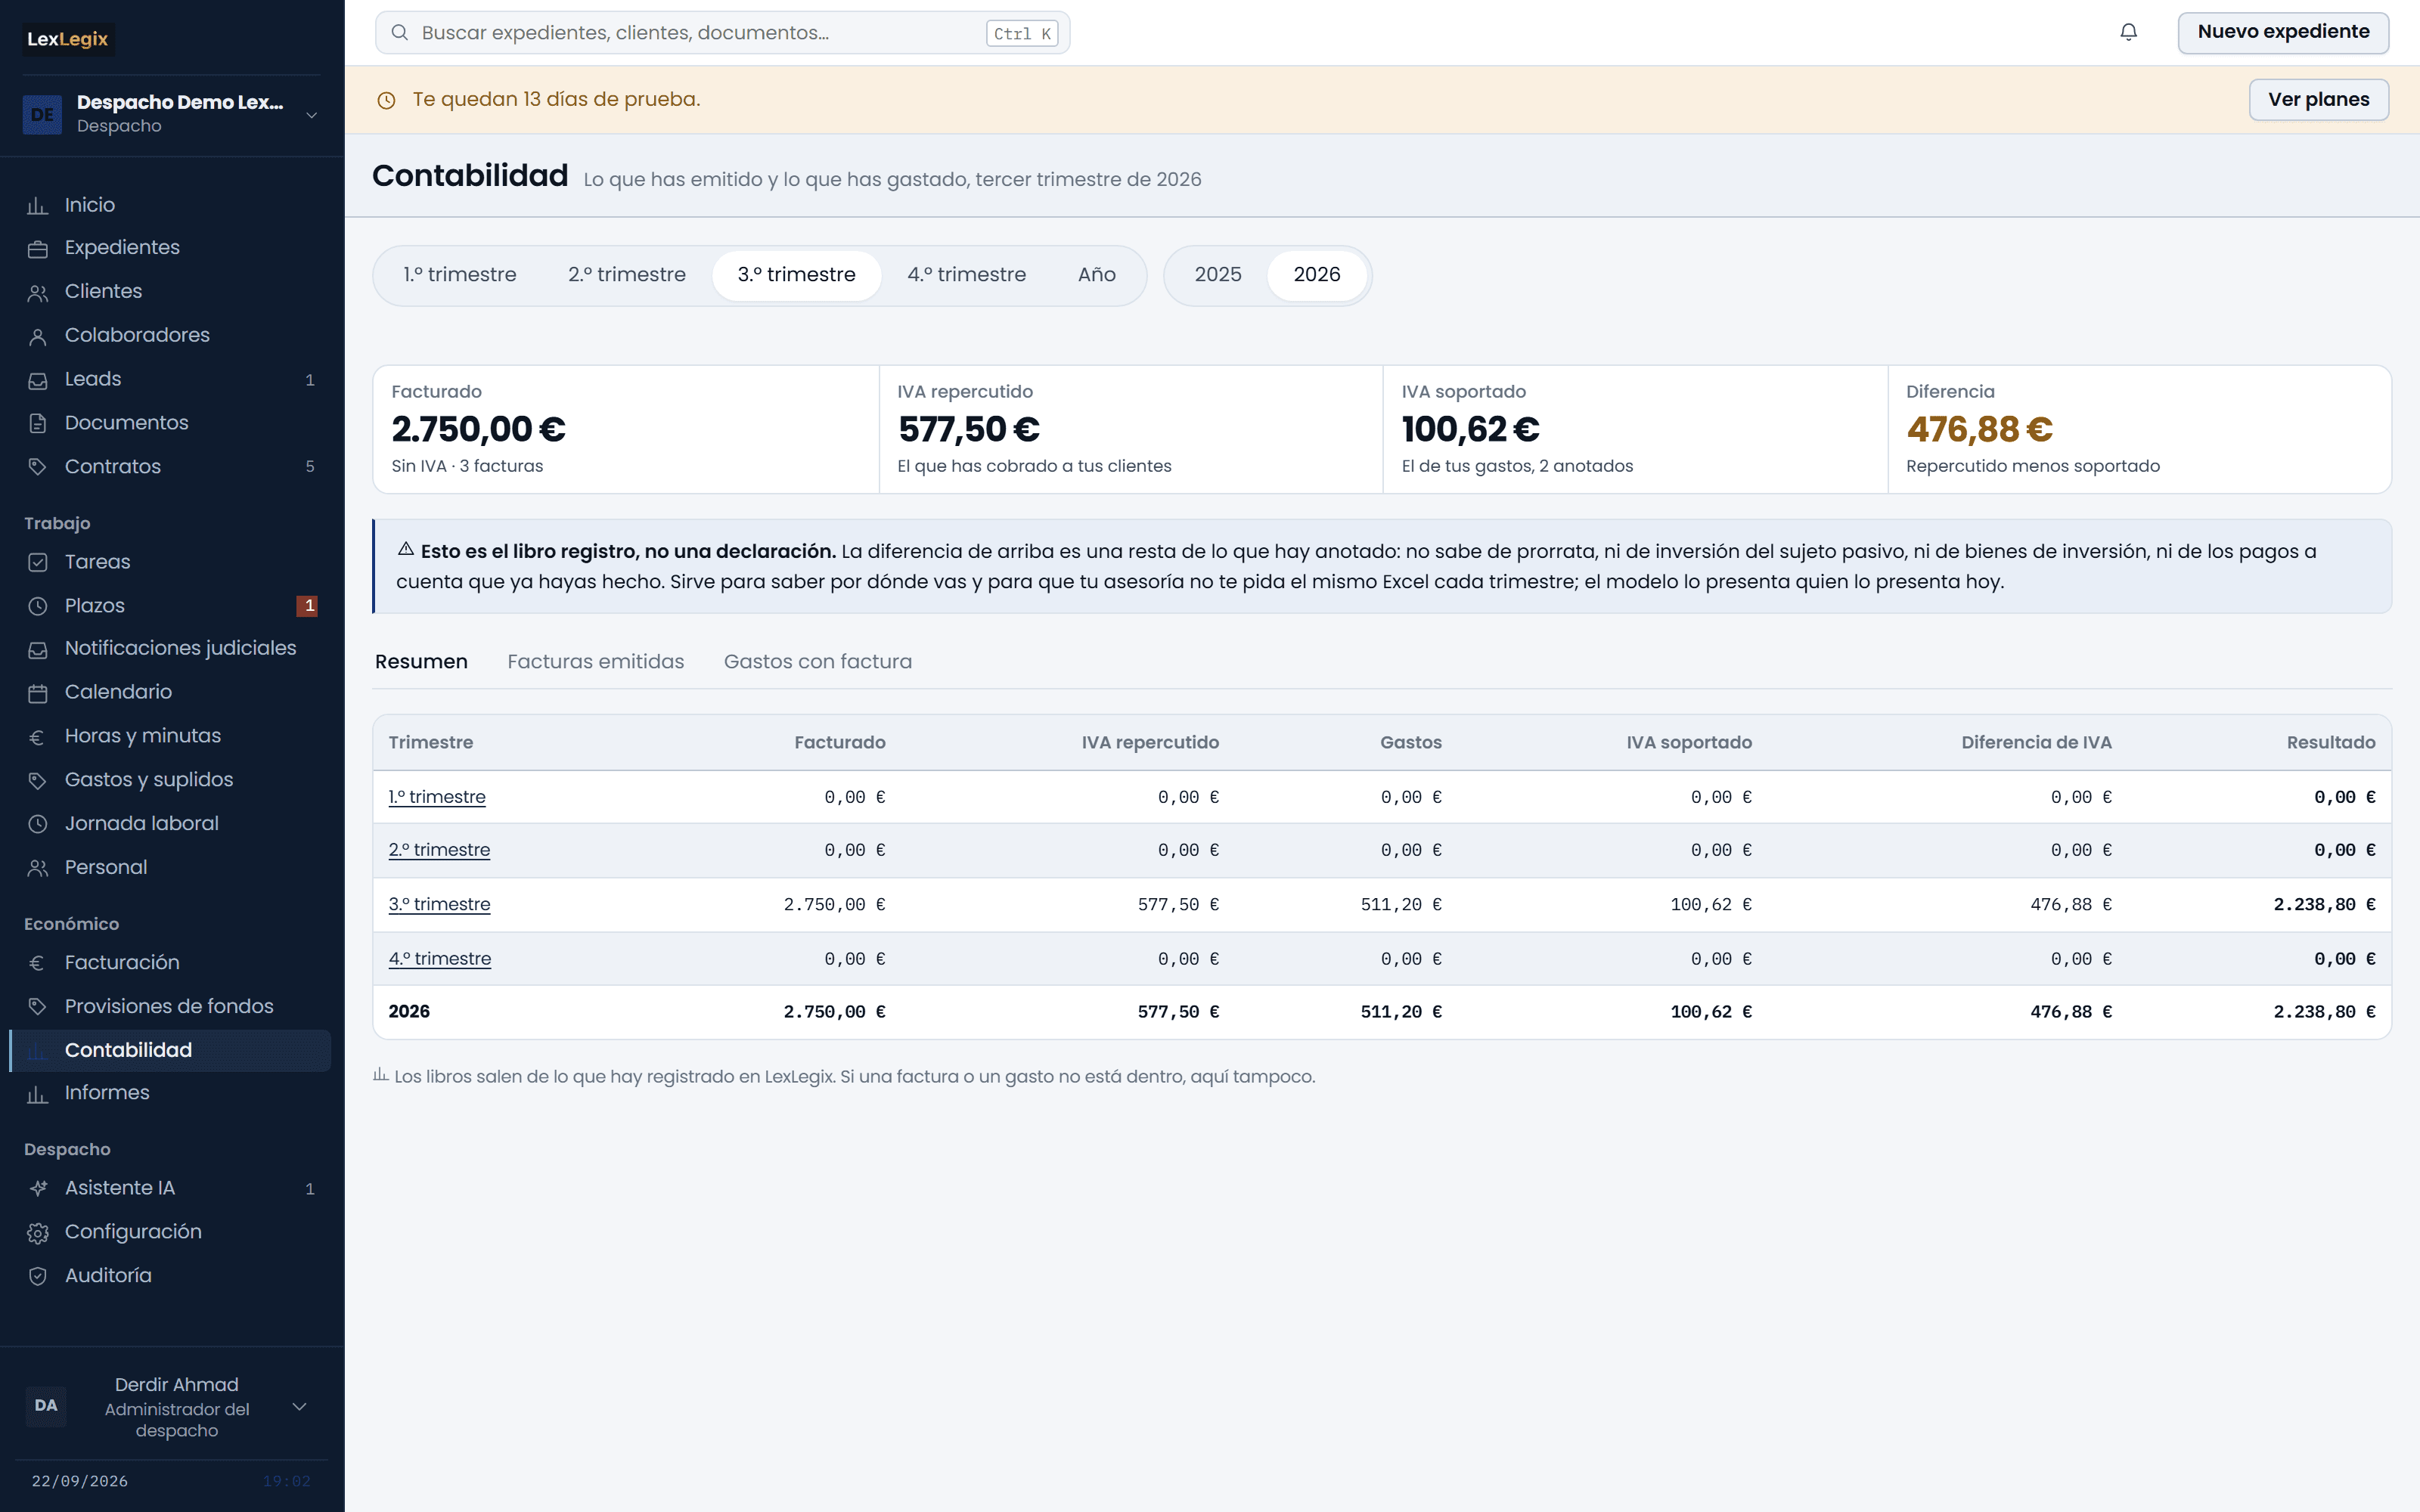Screen dimensions: 2420x1512
Task: Click the Colaboradores person icon
Action: (x=37, y=337)
